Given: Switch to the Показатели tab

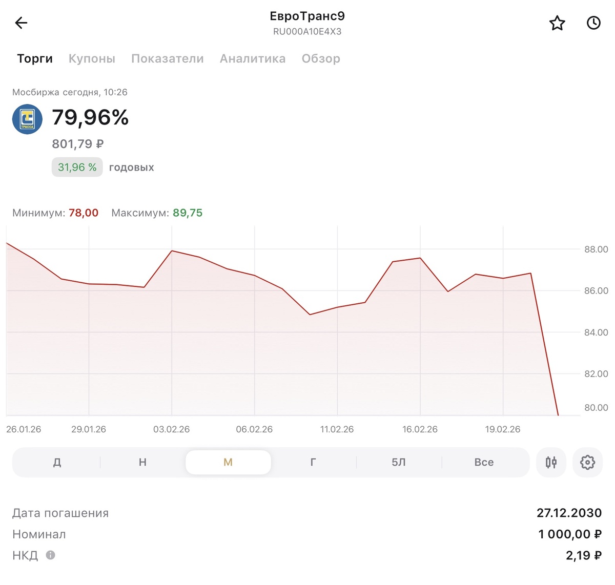Looking at the screenshot, I should point(168,58).
